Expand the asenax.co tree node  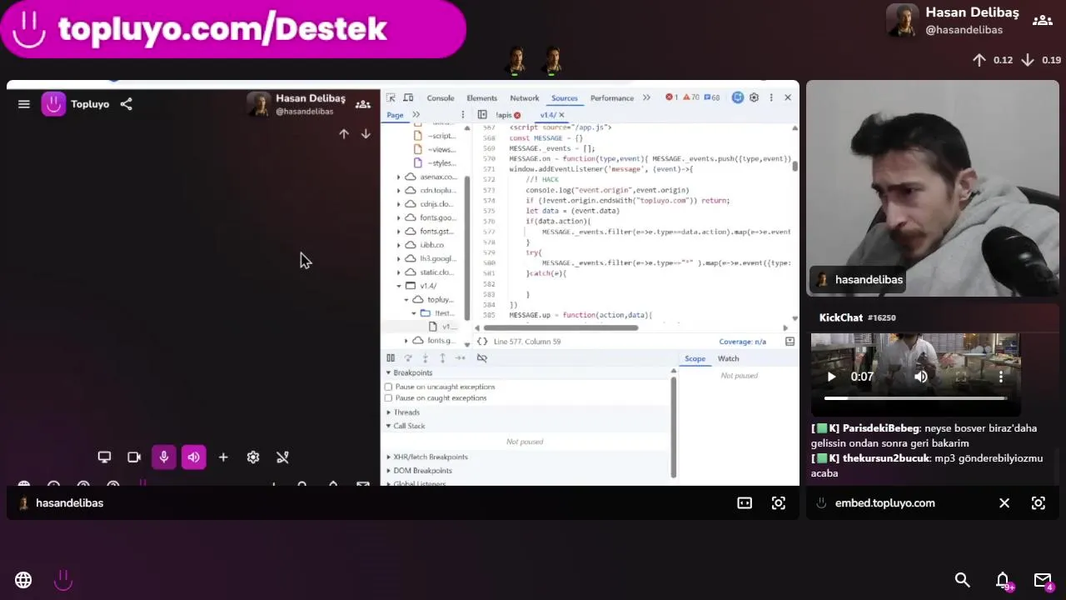398,177
